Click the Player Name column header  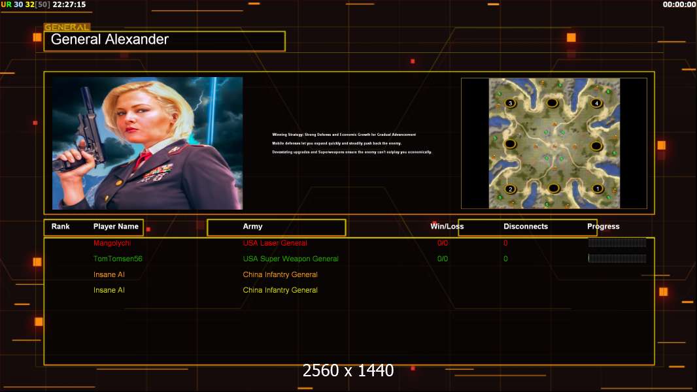tap(116, 227)
